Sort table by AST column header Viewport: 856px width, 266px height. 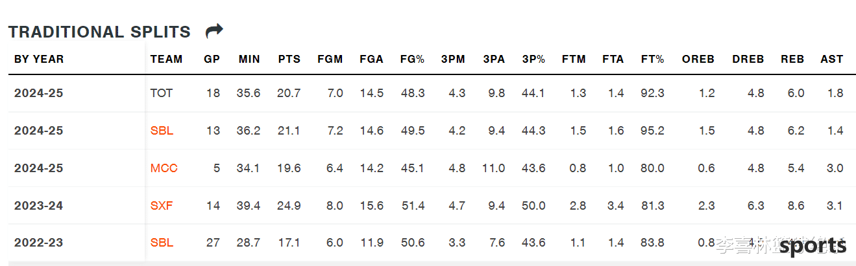(832, 59)
